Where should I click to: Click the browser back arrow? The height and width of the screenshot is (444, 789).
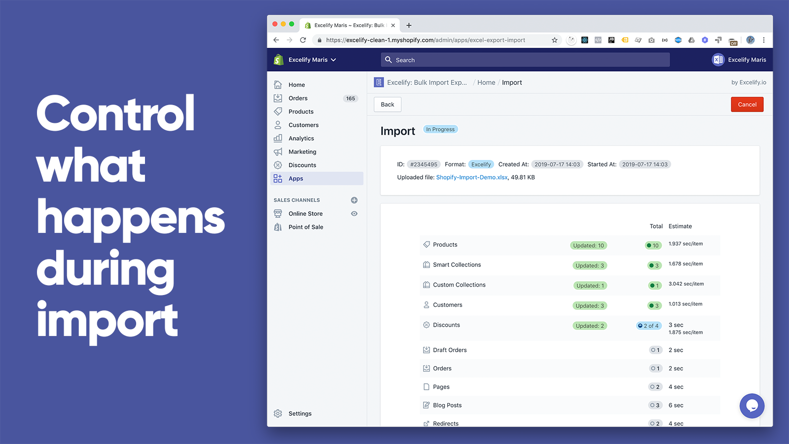point(276,40)
